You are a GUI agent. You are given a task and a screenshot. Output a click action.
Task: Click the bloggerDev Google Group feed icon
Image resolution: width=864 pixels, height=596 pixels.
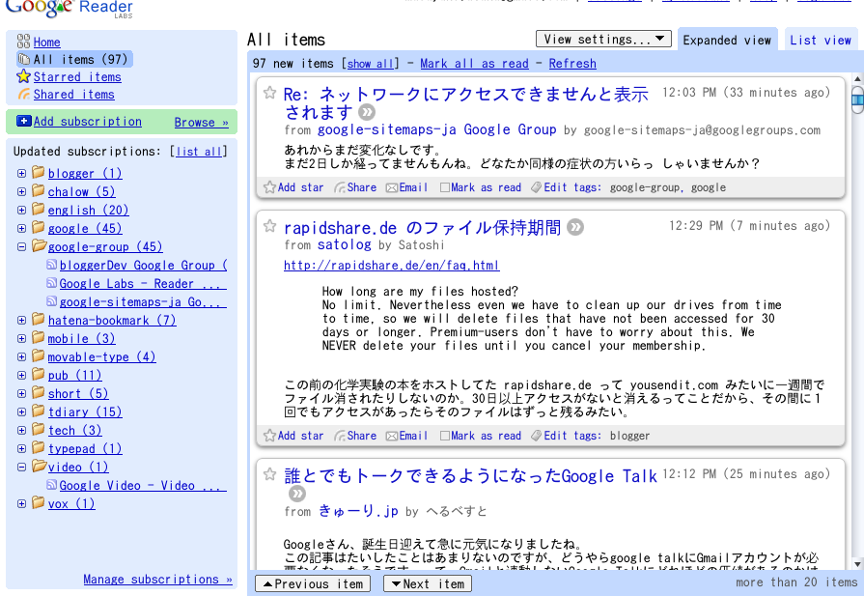click(52, 265)
